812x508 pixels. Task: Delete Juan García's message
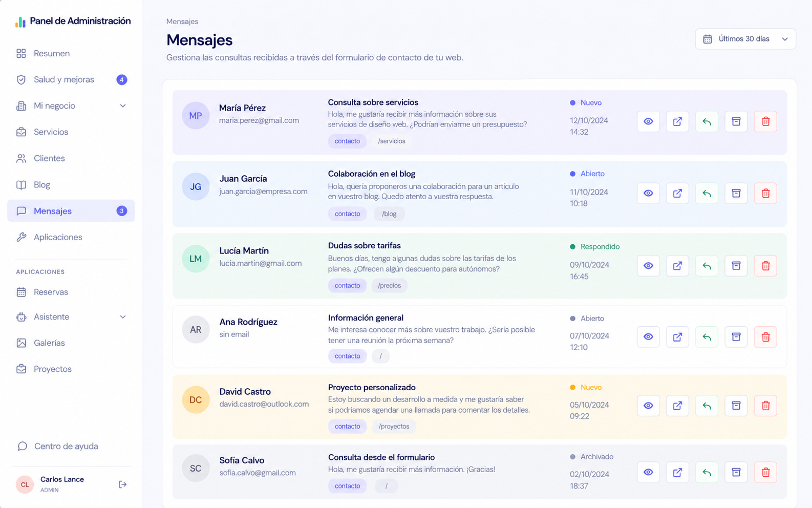coord(765,193)
